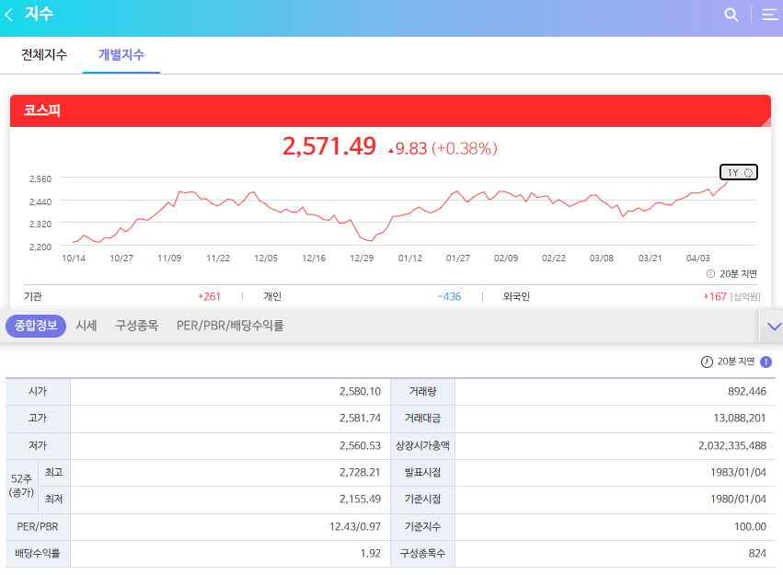Viewport: 783px width, 575px height.
Task: Click the institutional value +261
Action: [209, 296]
